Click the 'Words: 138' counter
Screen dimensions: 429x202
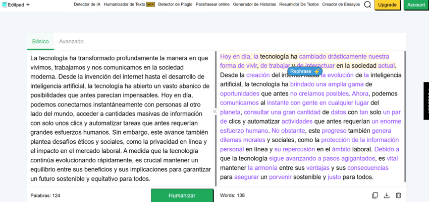point(233,195)
